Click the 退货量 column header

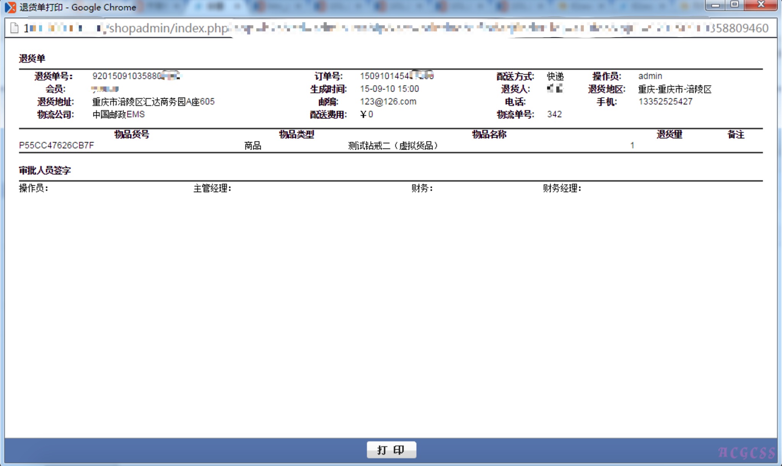tap(669, 134)
